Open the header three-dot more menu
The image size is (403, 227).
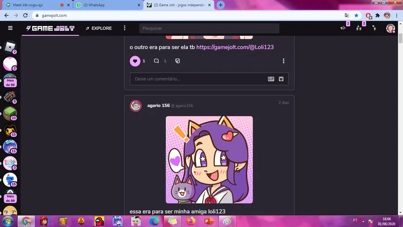124,28
